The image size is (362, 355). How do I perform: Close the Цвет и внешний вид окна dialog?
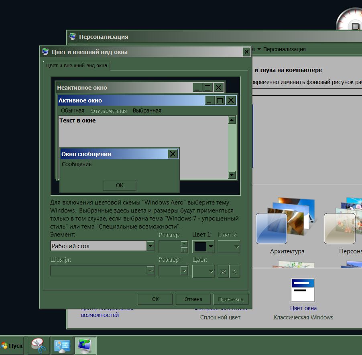tap(246, 52)
